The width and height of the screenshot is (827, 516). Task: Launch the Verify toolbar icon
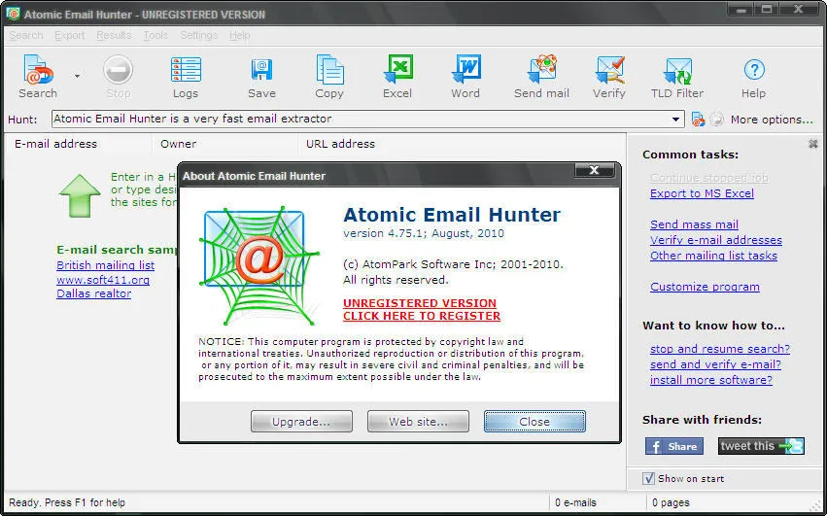(609, 77)
